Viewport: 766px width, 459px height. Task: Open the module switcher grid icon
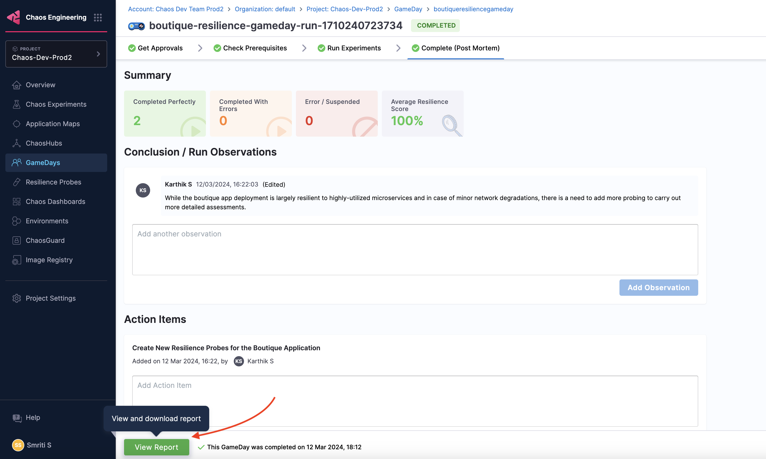click(98, 17)
